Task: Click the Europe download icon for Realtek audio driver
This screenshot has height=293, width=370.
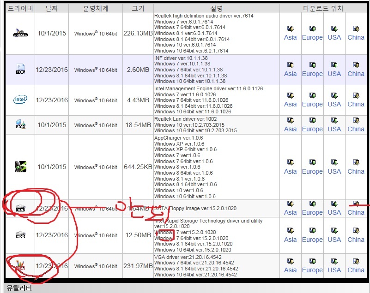Action: [x=312, y=29]
